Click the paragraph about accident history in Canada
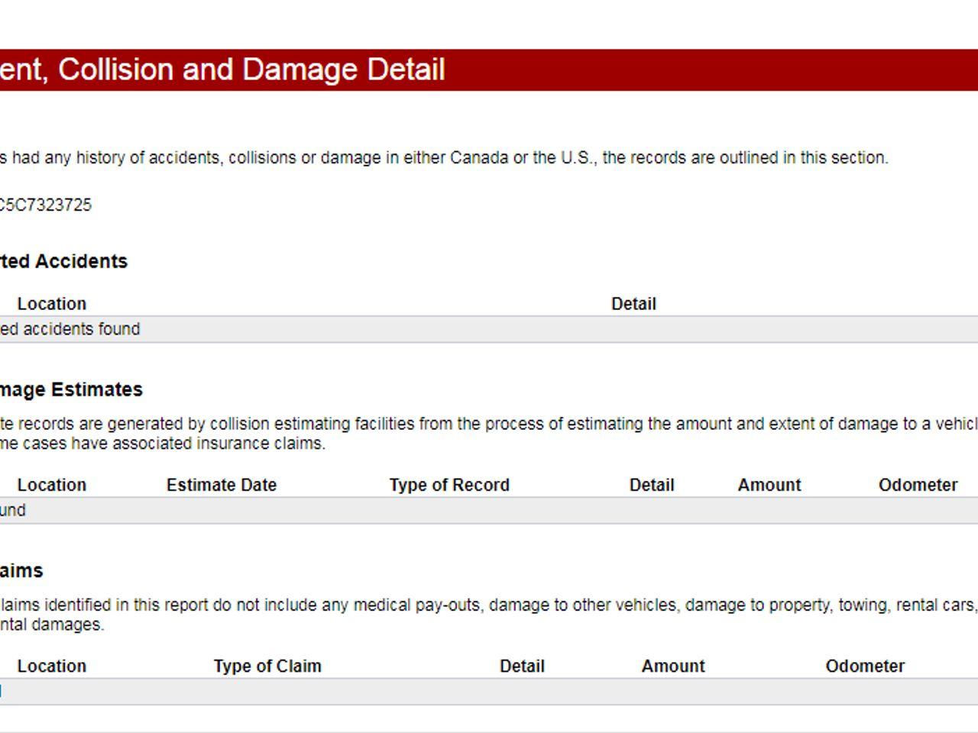The width and height of the screenshot is (978, 733). 444,158
